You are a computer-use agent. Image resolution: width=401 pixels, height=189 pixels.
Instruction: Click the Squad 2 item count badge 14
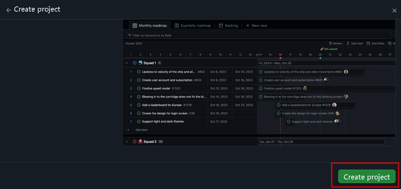click(x=161, y=142)
